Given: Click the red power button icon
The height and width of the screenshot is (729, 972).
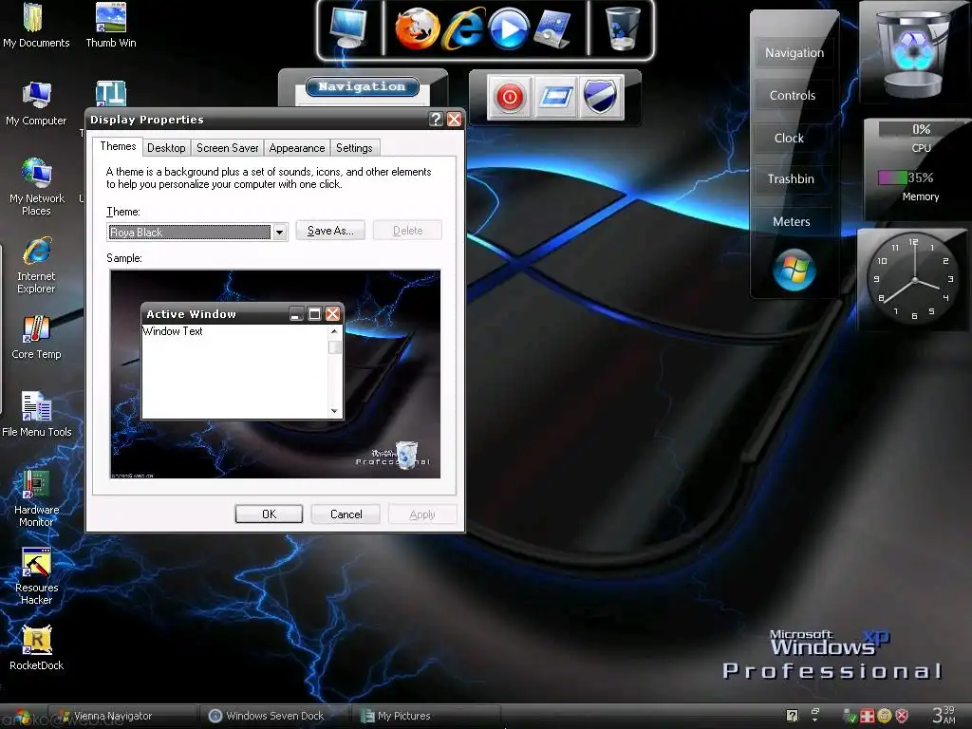Looking at the screenshot, I should click(x=510, y=98).
